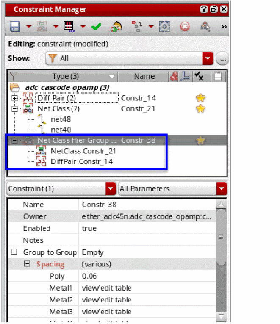Collapse the Net Class (2) tree node
Image resolution: width=280 pixels, height=324 pixels.
click(x=15, y=109)
